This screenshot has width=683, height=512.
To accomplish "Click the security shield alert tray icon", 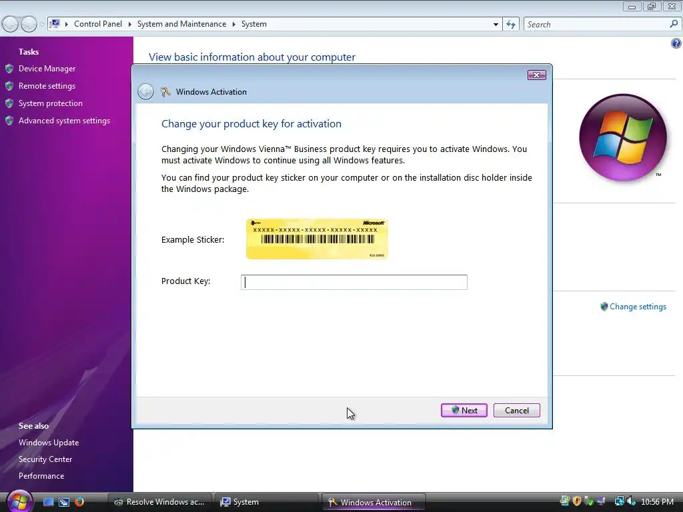I will [x=577, y=501].
